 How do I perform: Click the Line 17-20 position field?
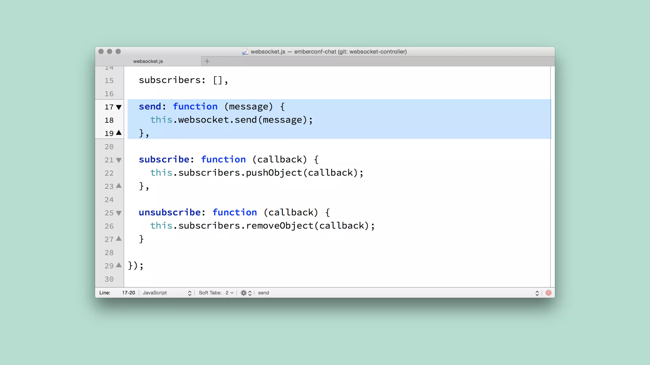(x=128, y=293)
